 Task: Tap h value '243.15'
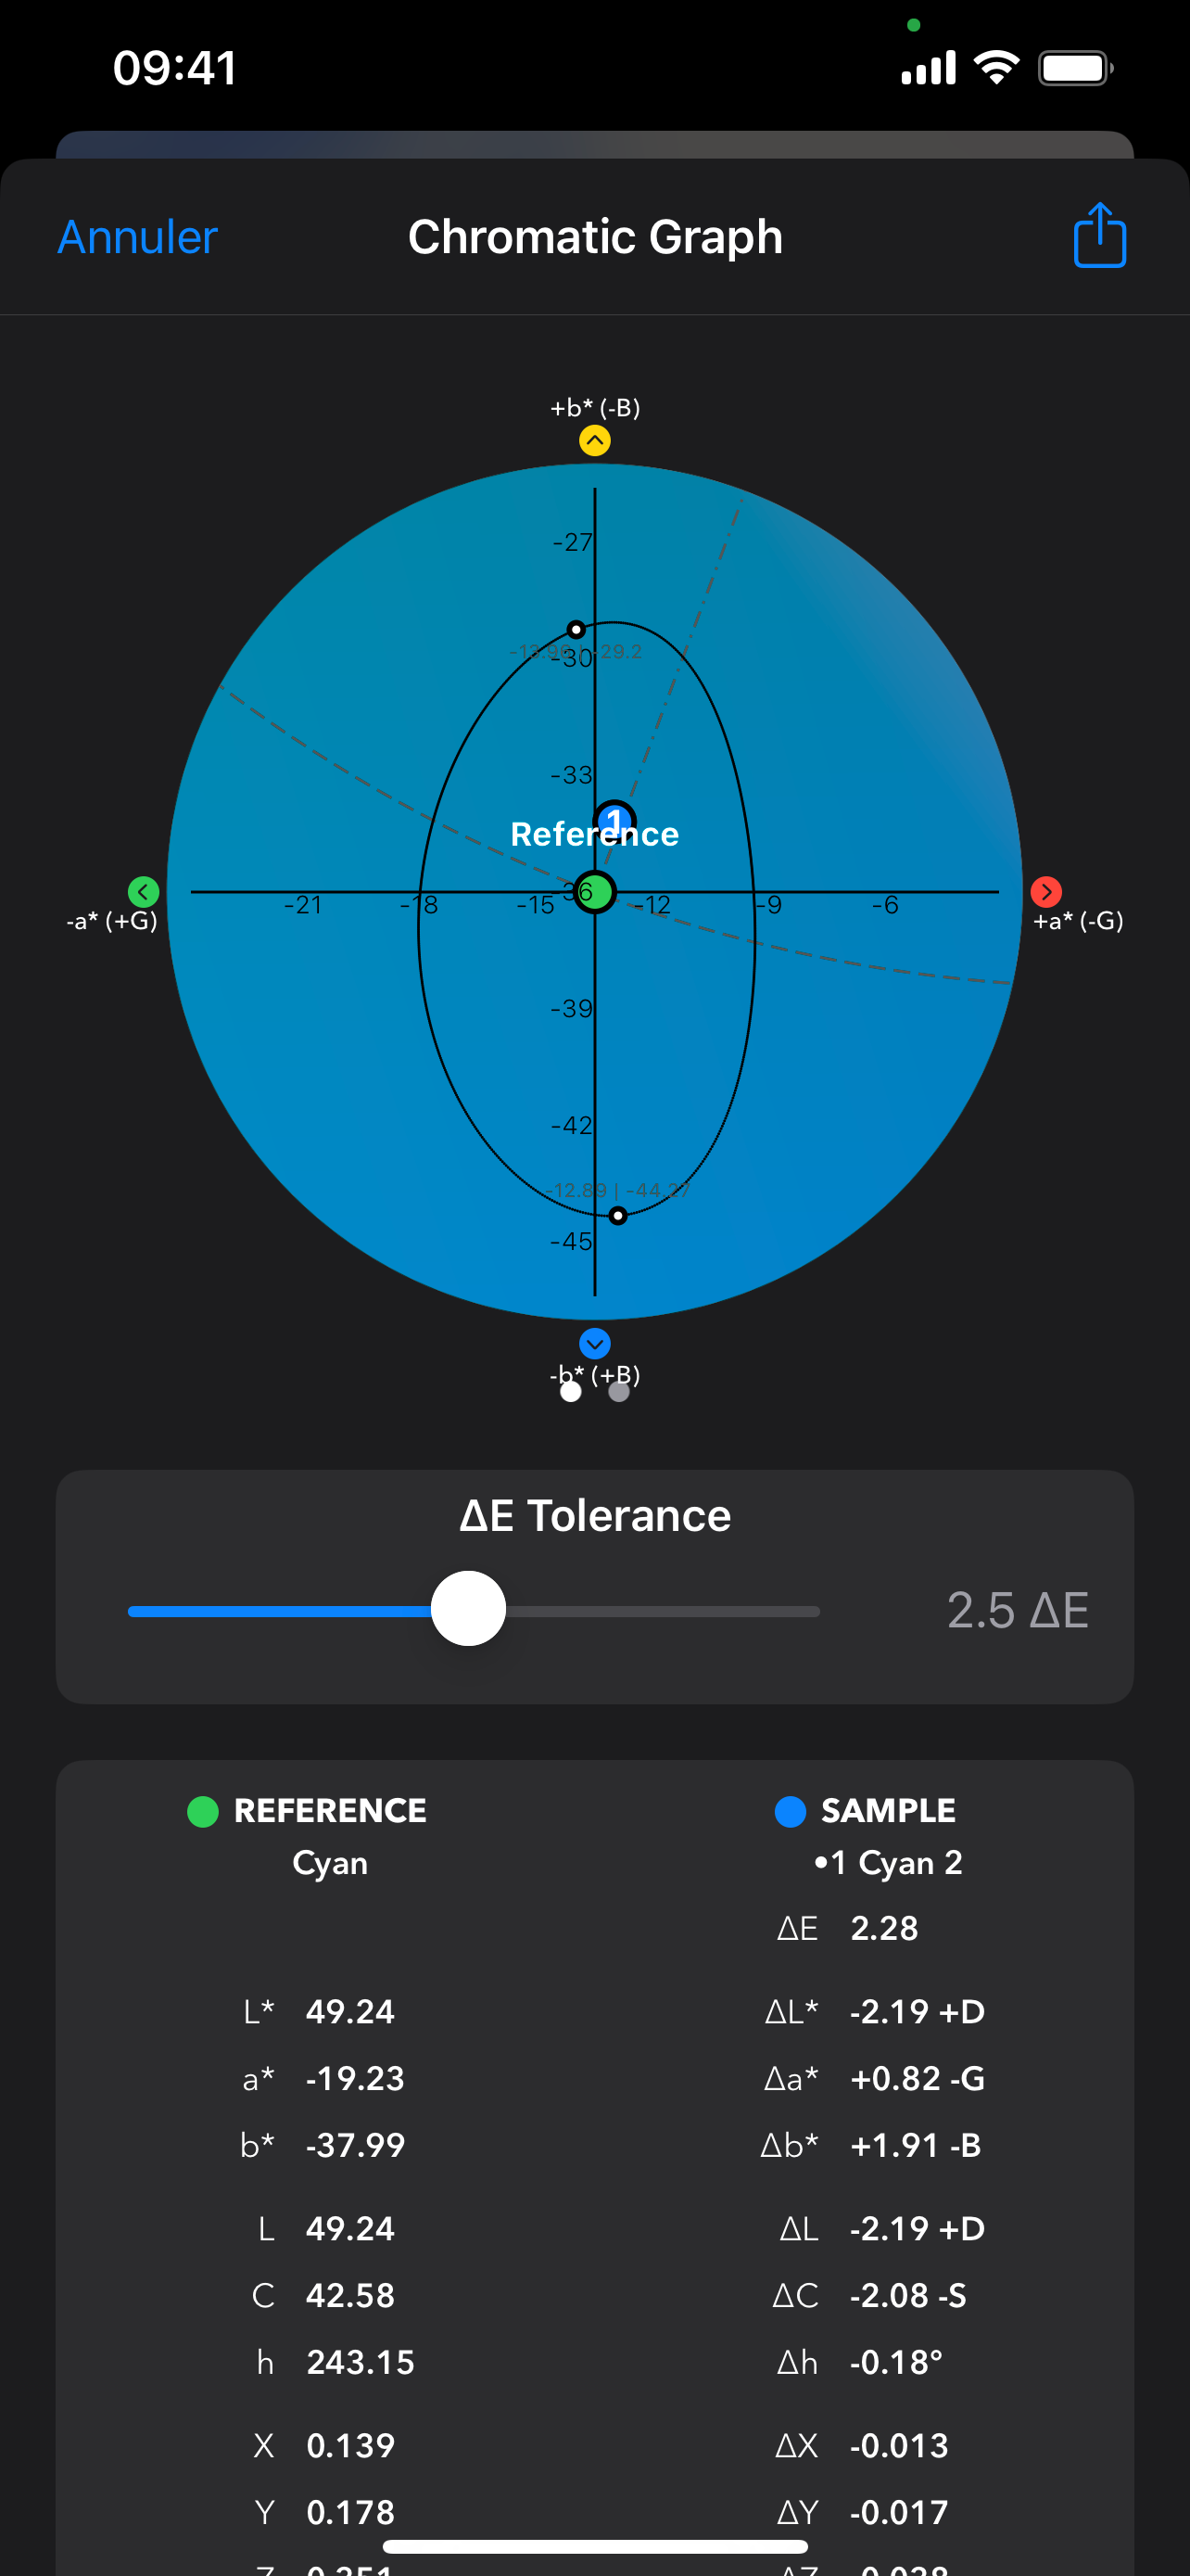point(360,2362)
